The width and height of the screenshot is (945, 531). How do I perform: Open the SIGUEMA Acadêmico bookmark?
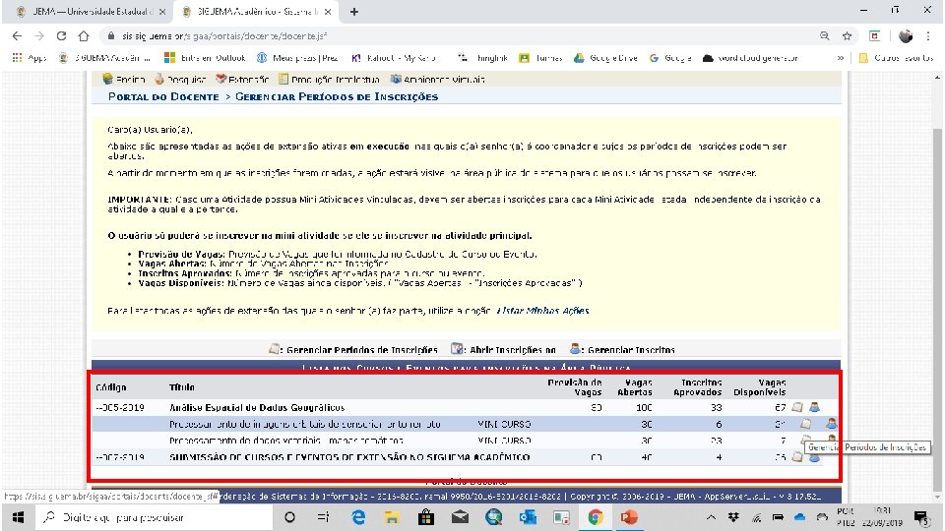105,58
